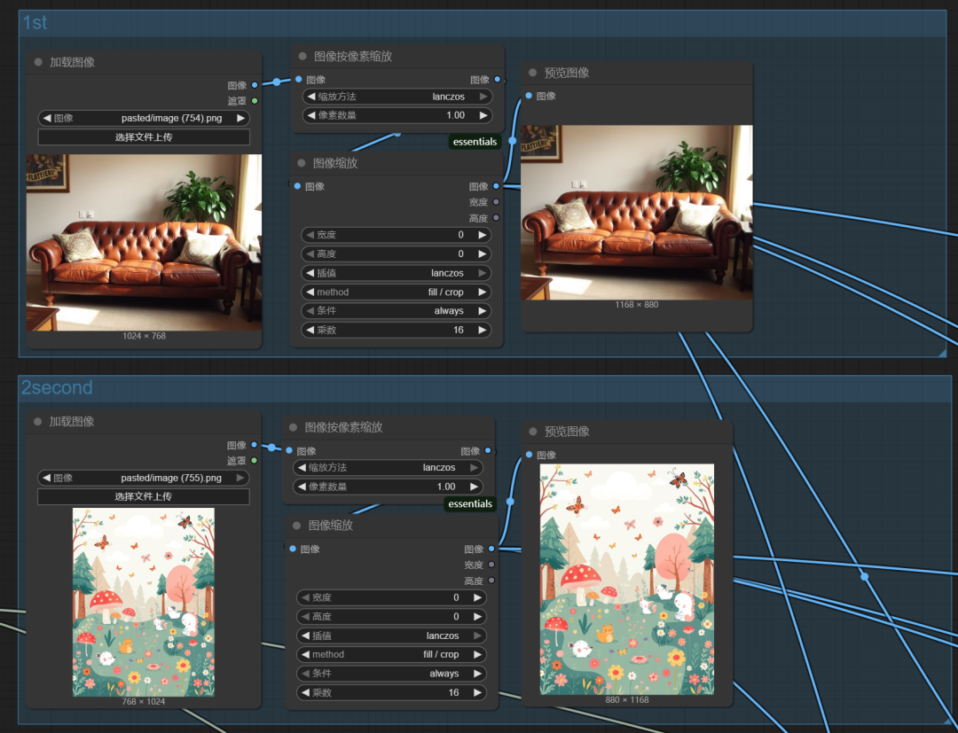Click the 880 × 1168 size label
The width and height of the screenshot is (958, 733).
tap(627, 699)
